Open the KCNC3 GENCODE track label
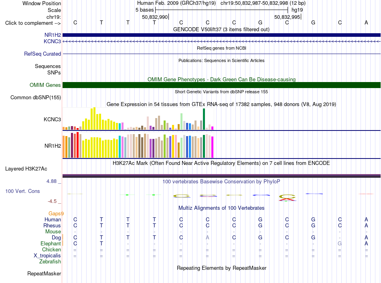 coord(52,42)
